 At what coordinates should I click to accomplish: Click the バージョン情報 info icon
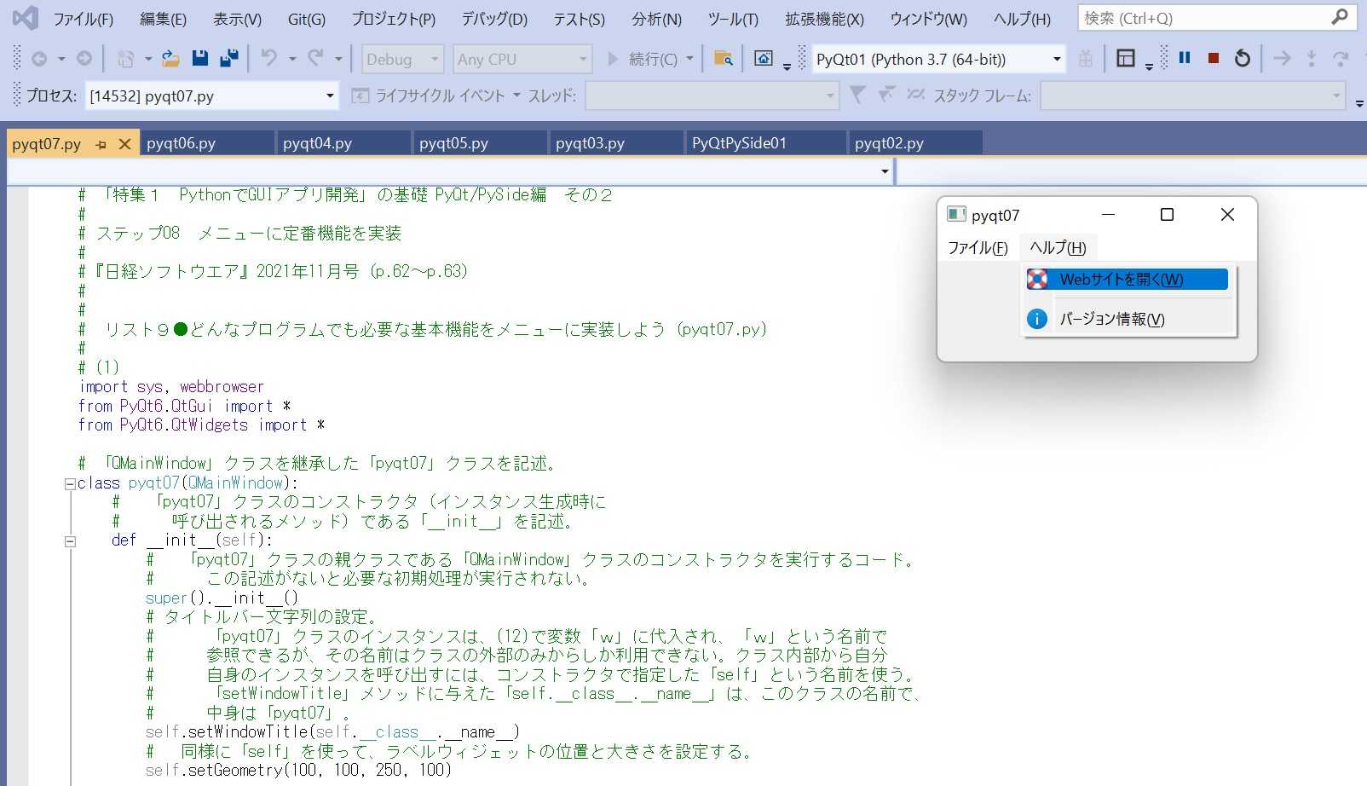(x=1037, y=318)
